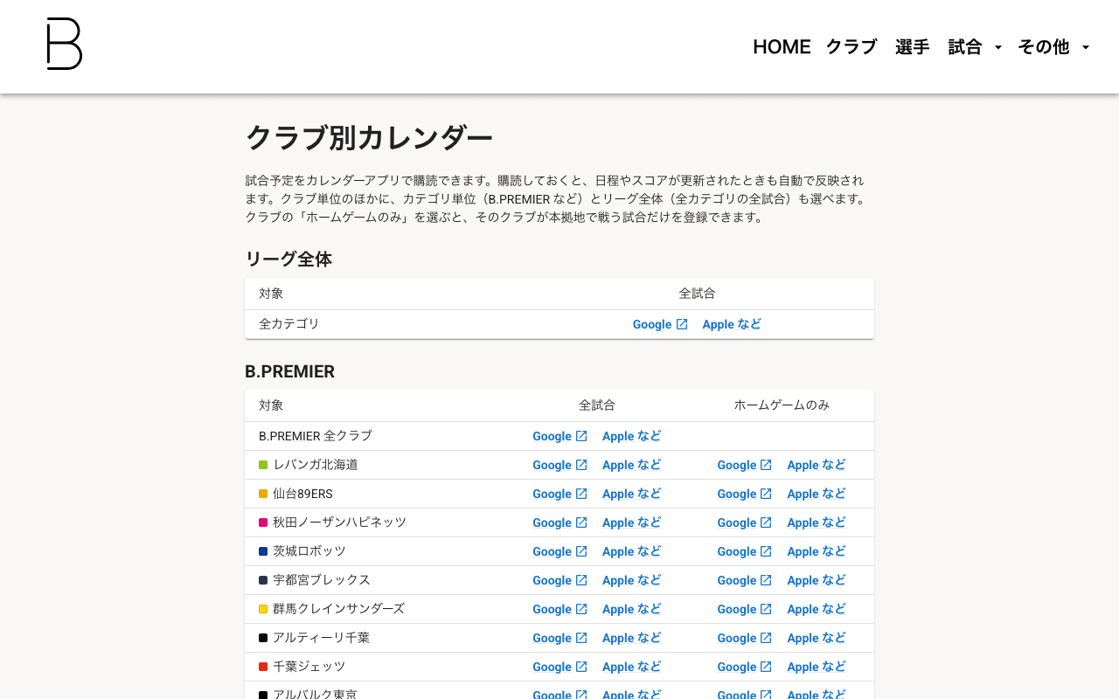This screenshot has width=1119, height=699.
Task: Click 群馬クレインサンダーズ home-games Google link
Action: tap(745, 609)
